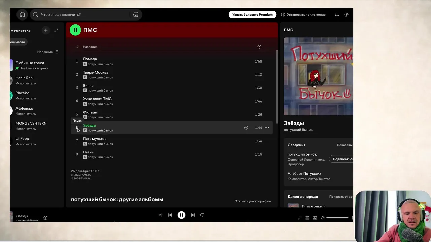Open notifications bell icon
This screenshot has width=431, height=242.
(337, 15)
